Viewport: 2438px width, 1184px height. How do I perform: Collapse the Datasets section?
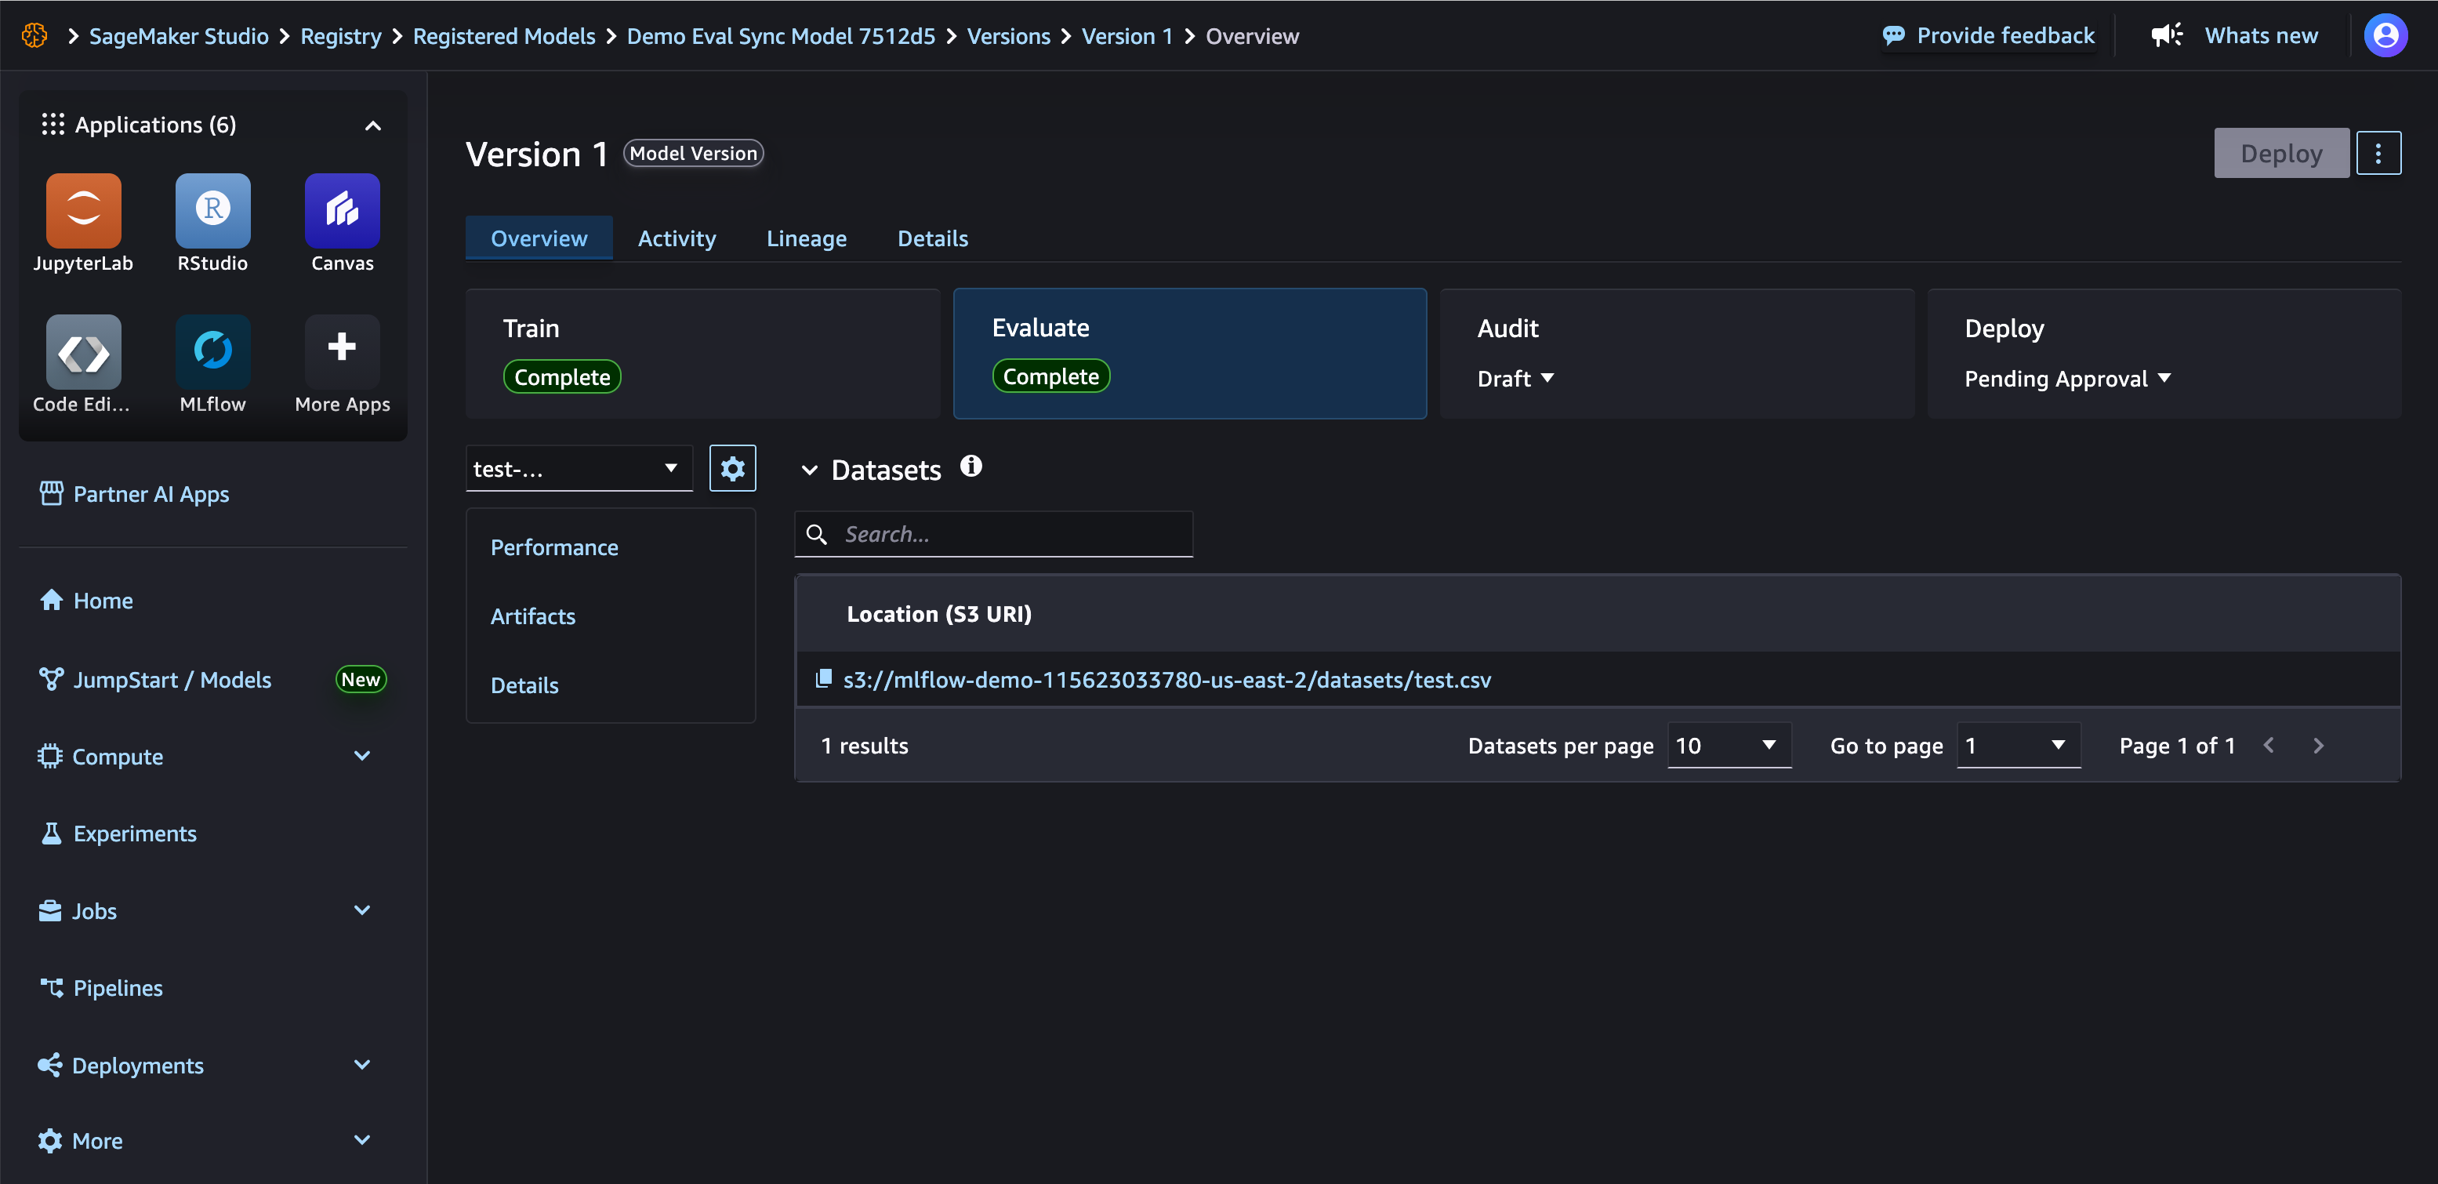809,470
